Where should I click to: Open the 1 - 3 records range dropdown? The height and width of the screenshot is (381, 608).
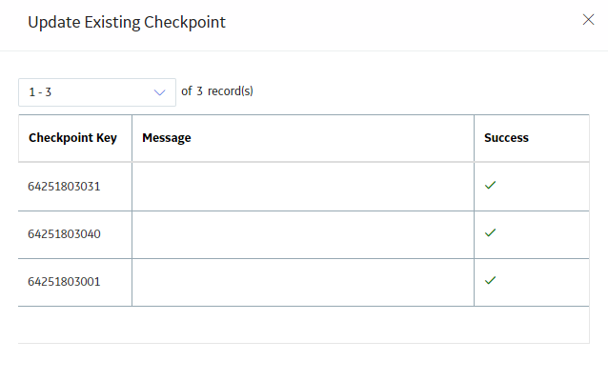pyautogui.click(x=97, y=92)
